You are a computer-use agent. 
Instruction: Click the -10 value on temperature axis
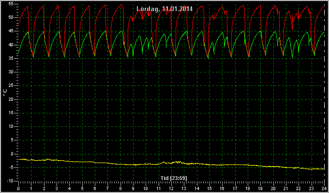10,181
